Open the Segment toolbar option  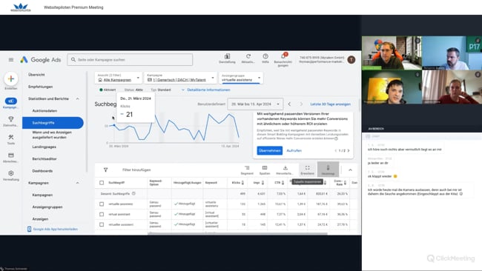point(247,170)
